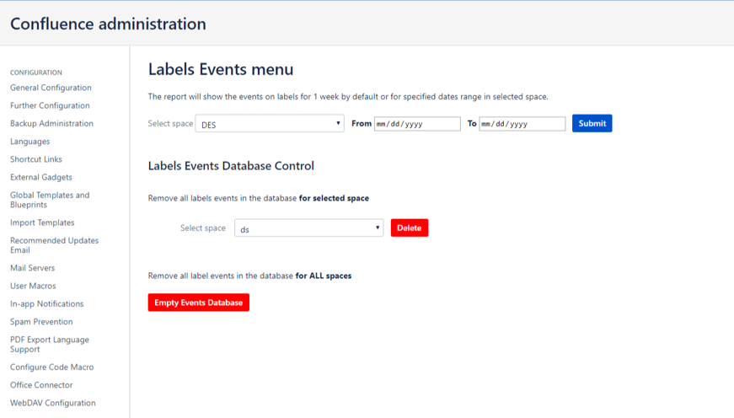The width and height of the screenshot is (734, 418).
Task: Open Mail Servers configuration
Action: 32,268
